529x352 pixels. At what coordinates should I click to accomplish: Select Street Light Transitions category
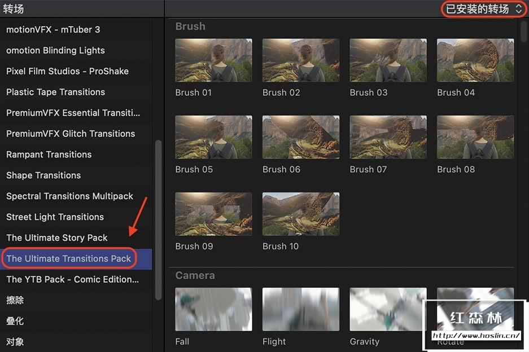coord(76,217)
